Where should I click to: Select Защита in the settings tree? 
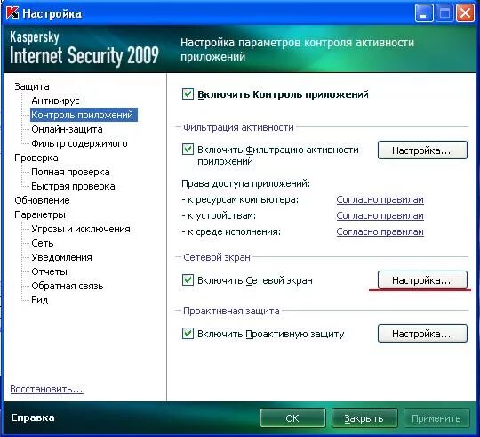[32, 86]
